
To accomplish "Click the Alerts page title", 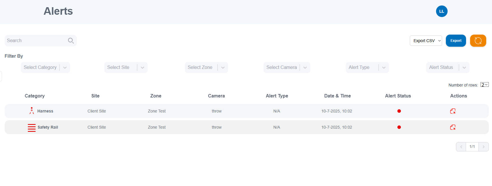I will tap(58, 11).
